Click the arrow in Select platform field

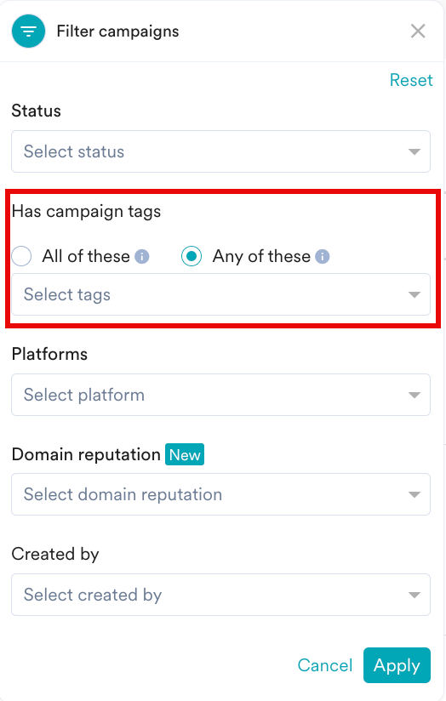click(415, 396)
